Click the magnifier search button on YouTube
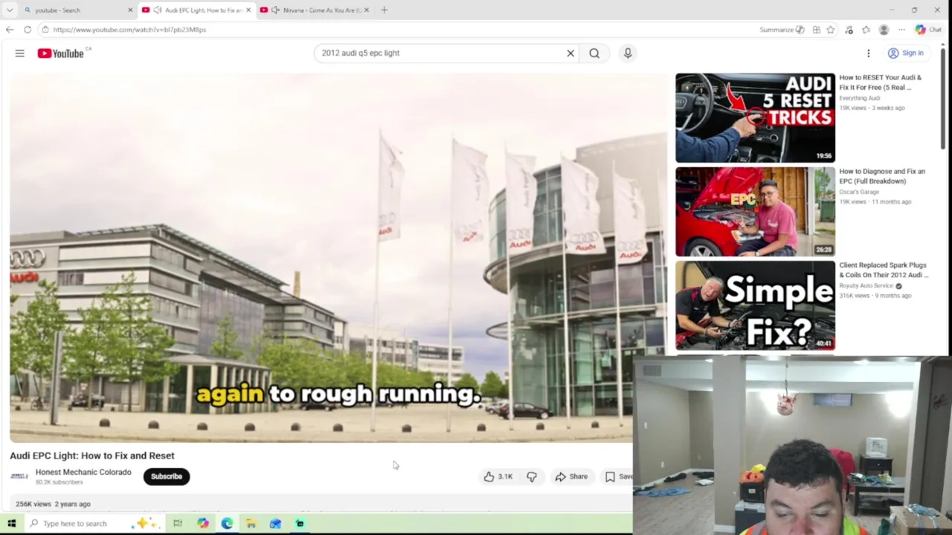 [x=594, y=53]
